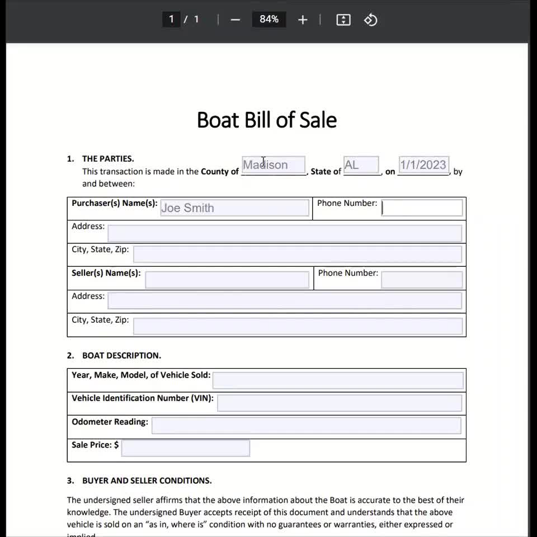This screenshot has width=537, height=537.
Task: Select the AL state field
Action: point(361,164)
